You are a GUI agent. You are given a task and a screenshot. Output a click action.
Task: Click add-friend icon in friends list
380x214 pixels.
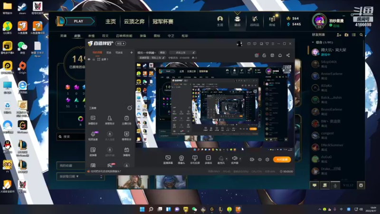pyautogui.click(x=339, y=35)
